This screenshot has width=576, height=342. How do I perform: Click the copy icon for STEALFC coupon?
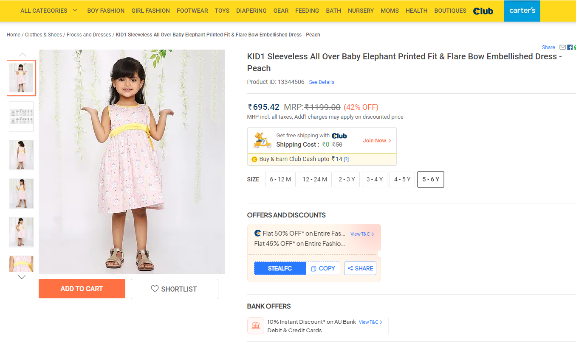313,269
